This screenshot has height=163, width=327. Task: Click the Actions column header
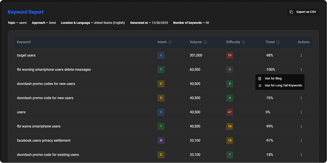coord(304,42)
